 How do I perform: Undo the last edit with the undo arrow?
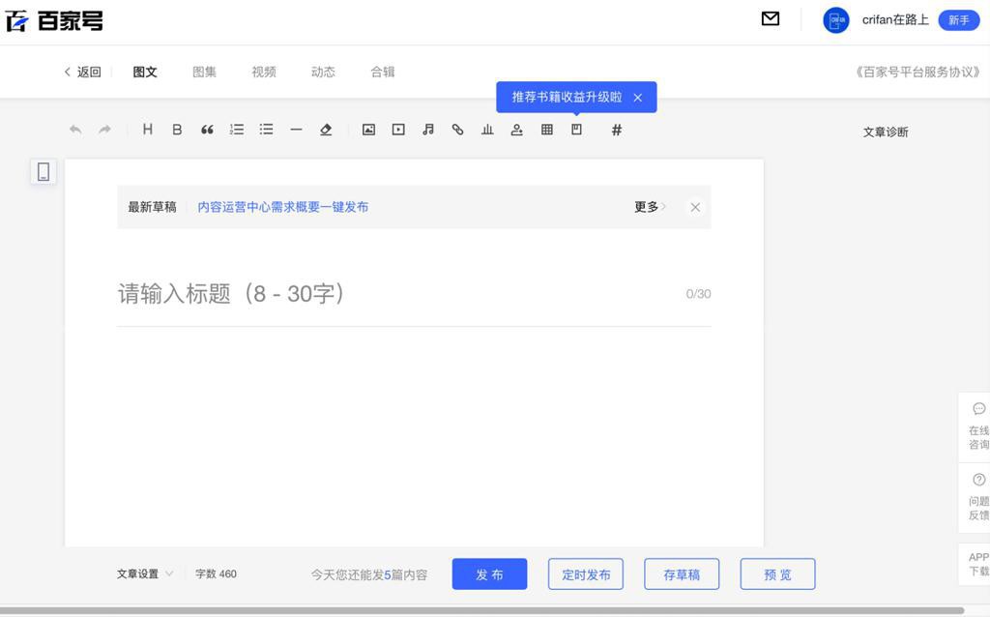[75, 130]
